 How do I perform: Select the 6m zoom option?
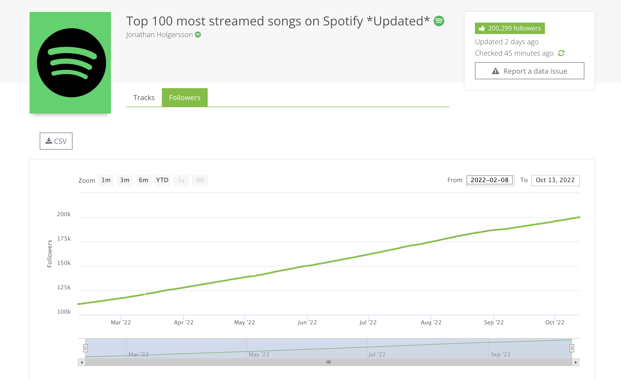coord(143,180)
